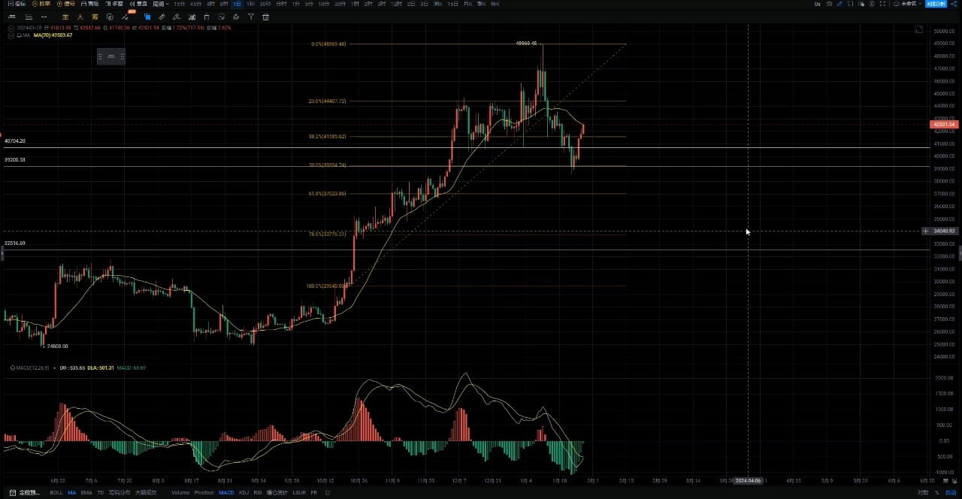Toggle the % percent scale option
962x499 pixels.
pyautogui.click(x=936, y=493)
